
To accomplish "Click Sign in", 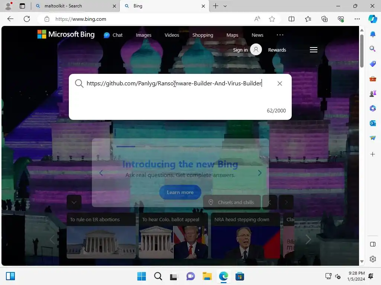I will pos(247,50).
